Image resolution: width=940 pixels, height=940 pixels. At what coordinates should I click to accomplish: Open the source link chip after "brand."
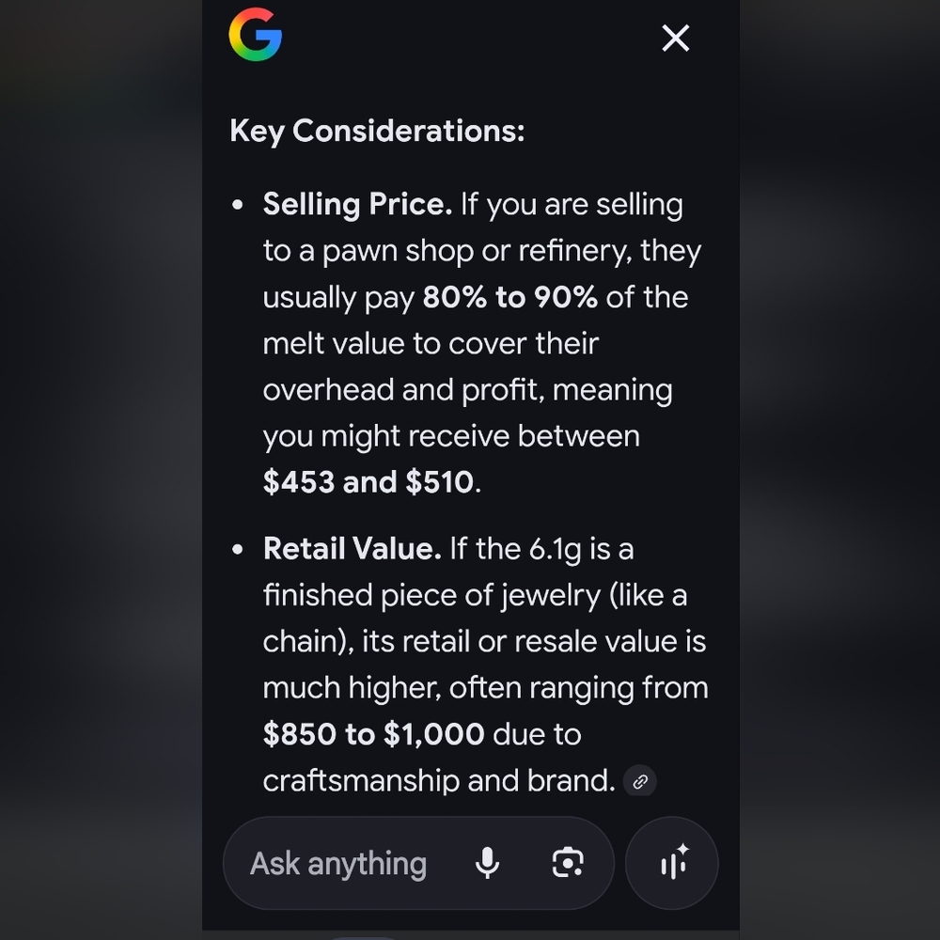tap(639, 781)
